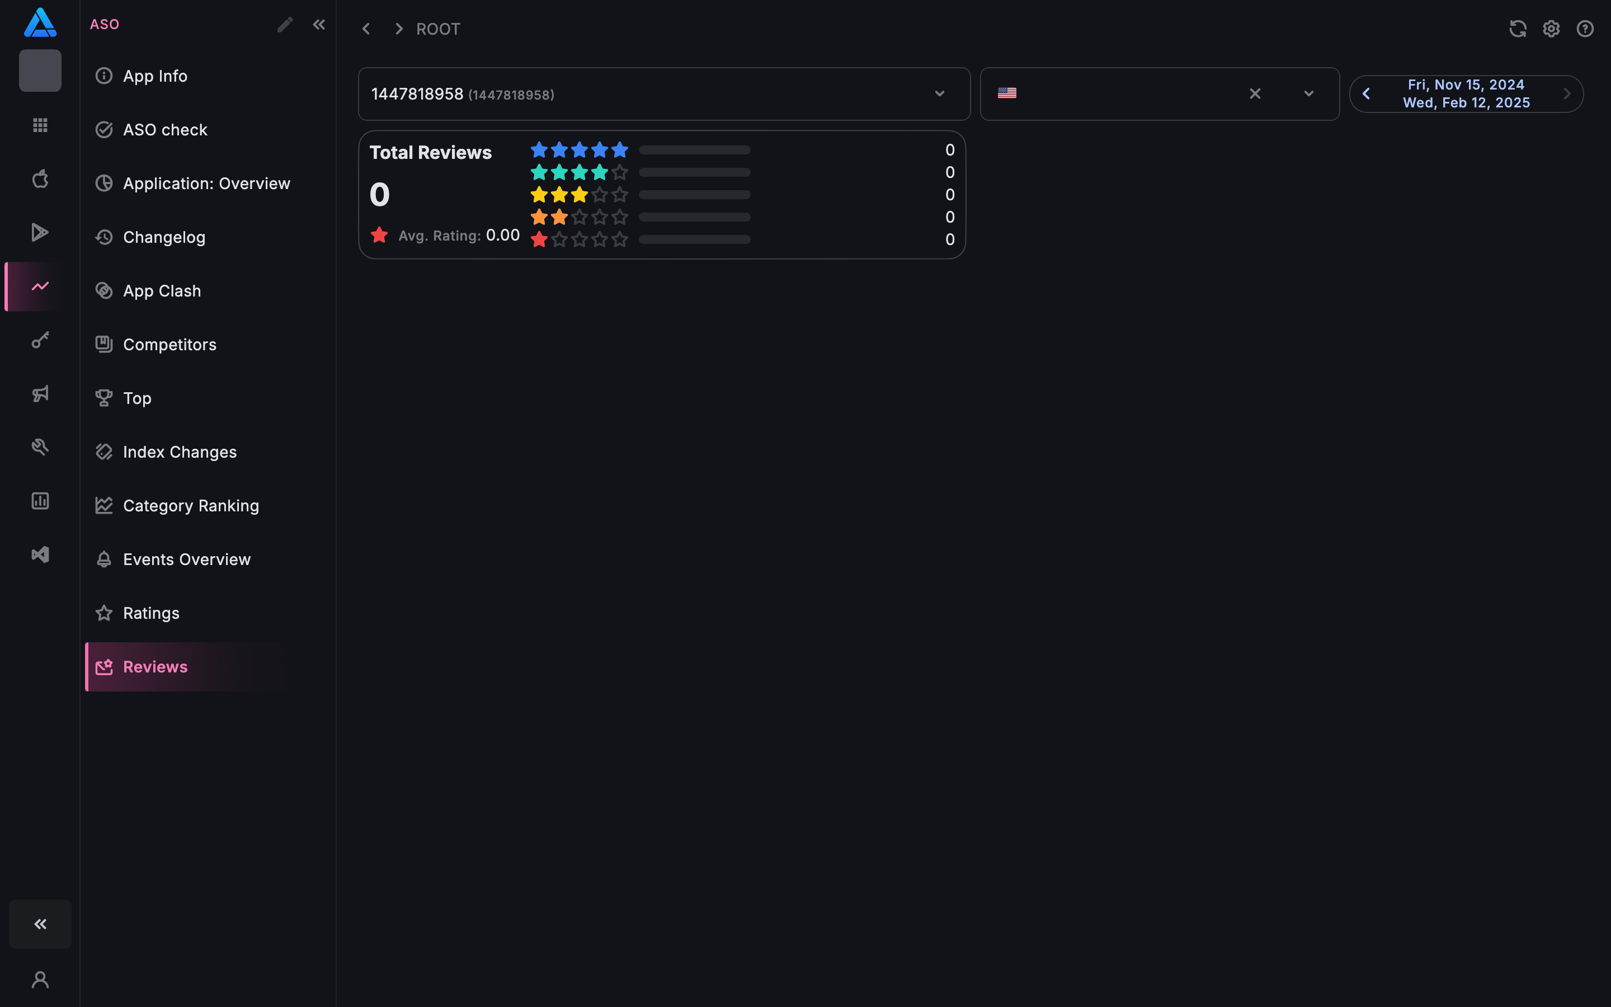Click the five-star progress bar
Screen dimensions: 1611x1007
click(694, 150)
